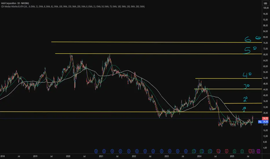Click the last blue dividend D marker after Jul 2023
This screenshot has height=159, width=270.
coord(186,151)
